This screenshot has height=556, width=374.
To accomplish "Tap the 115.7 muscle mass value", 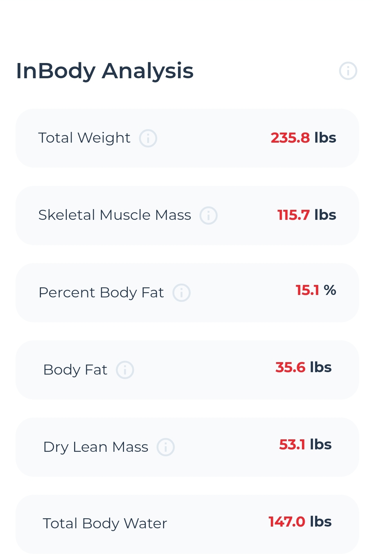I will click(293, 215).
